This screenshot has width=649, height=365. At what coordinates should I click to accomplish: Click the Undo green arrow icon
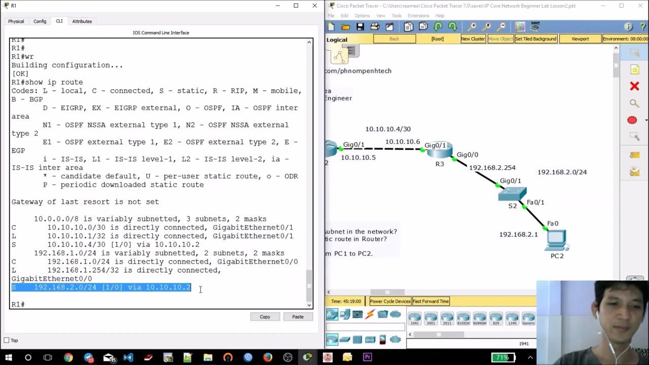coord(438,26)
